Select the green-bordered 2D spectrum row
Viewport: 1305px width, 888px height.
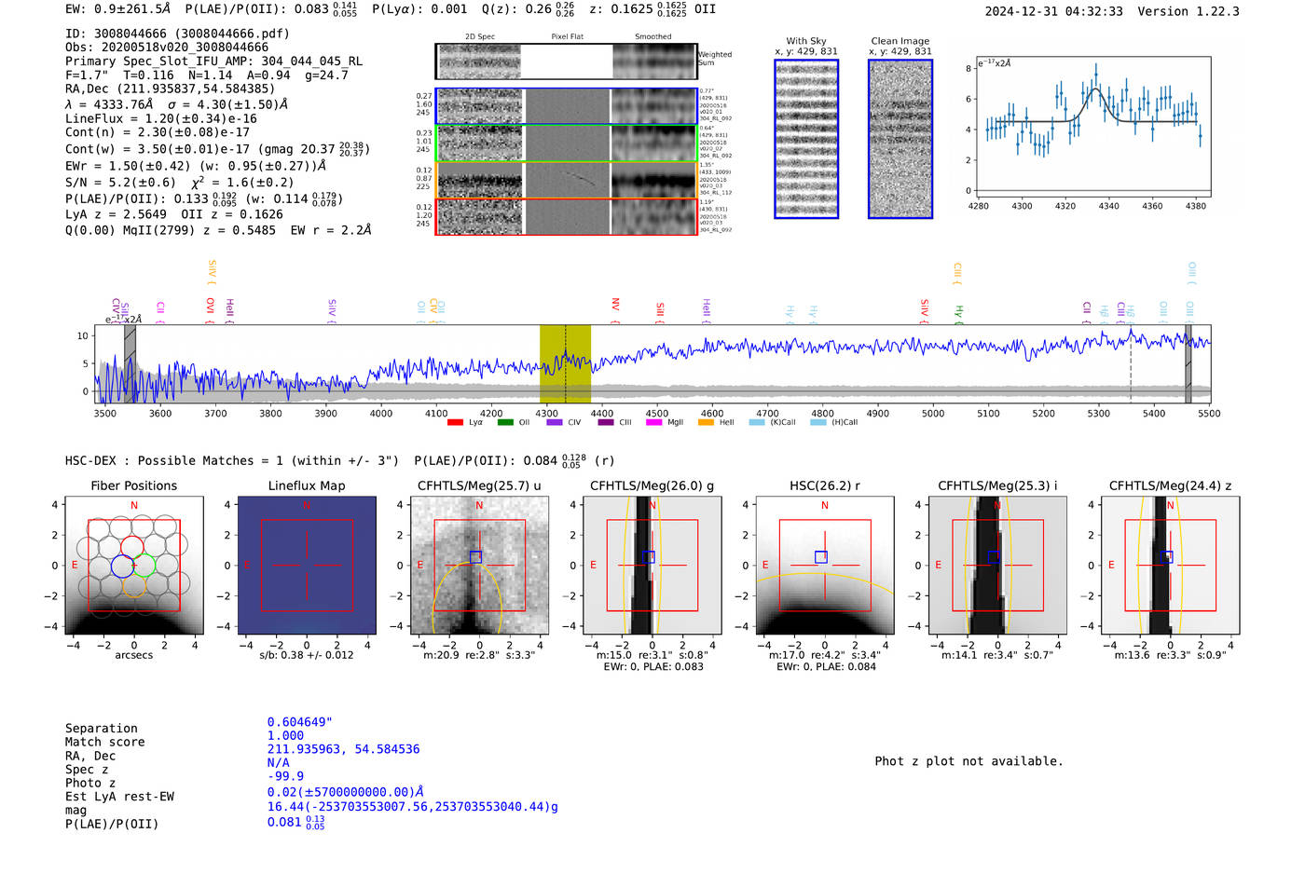(567, 143)
